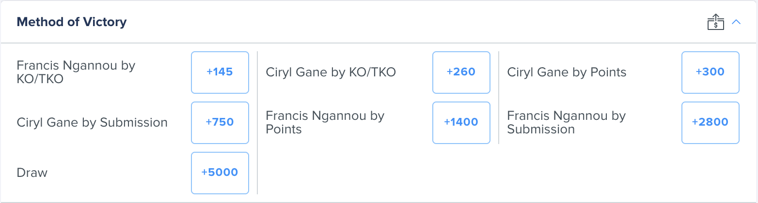This screenshot has width=758, height=203.
Task: Choose the +750 Gane by Submission odds
Action: (x=220, y=123)
